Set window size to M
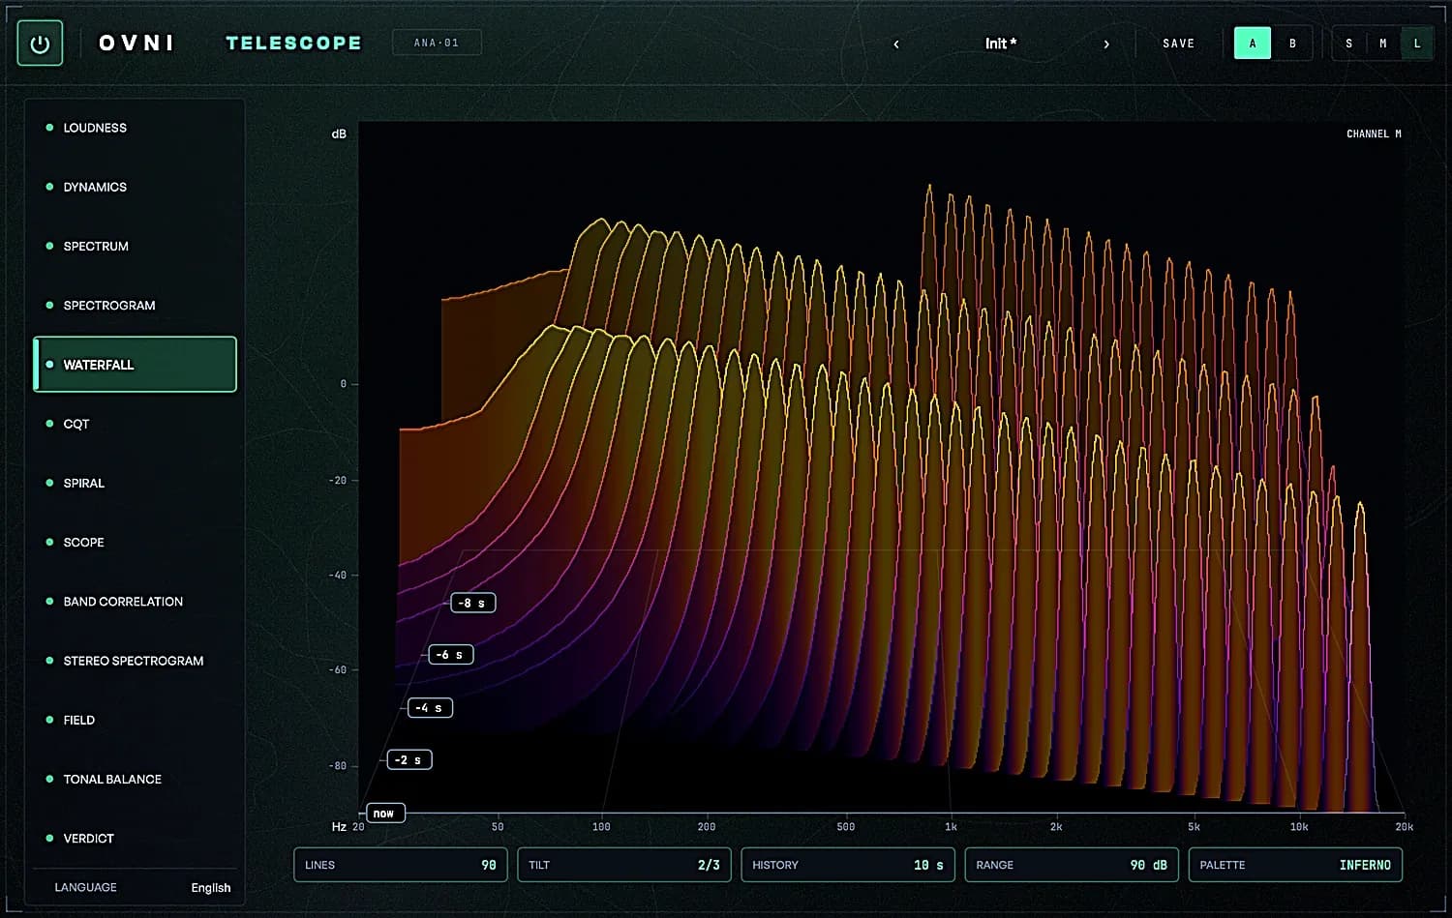 pyautogui.click(x=1382, y=44)
